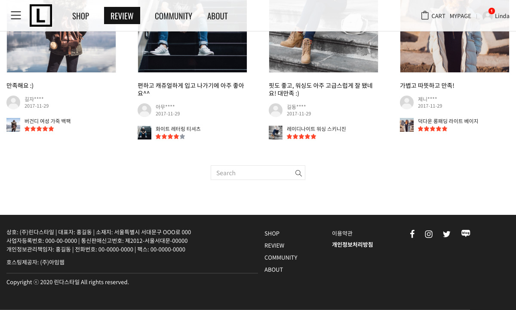Viewport: 516px width, 310px height.
Task: Click product name 레이디나이트 워싱 스키니진
Action: (x=316, y=129)
